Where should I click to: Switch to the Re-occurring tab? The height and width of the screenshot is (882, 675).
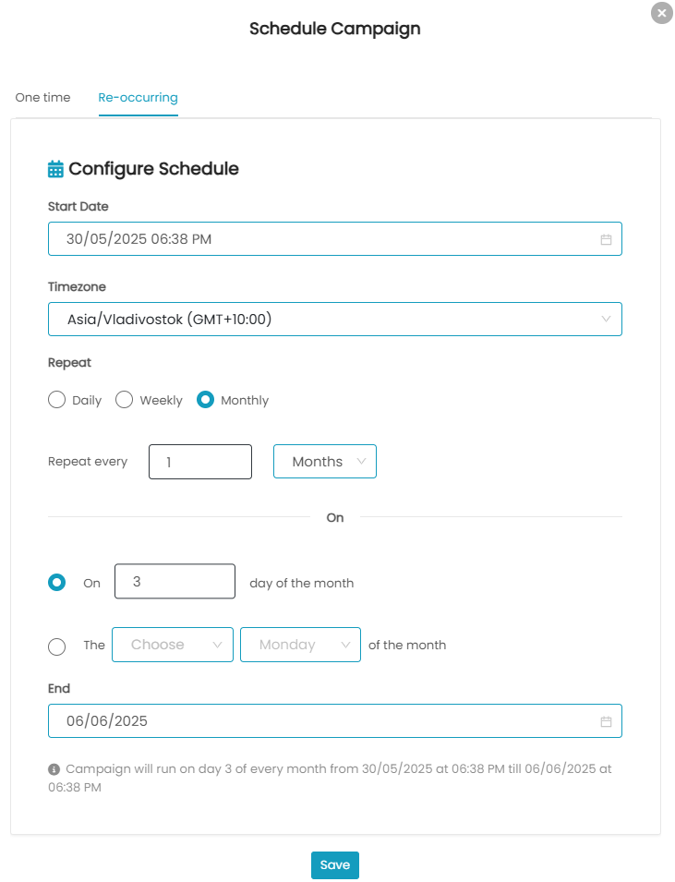click(x=138, y=97)
